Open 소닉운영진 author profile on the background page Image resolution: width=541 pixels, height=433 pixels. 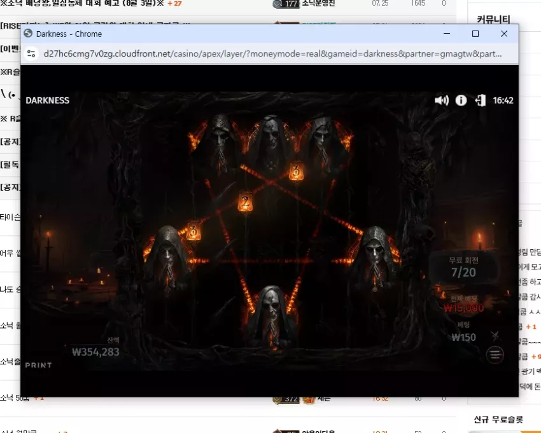point(318,3)
